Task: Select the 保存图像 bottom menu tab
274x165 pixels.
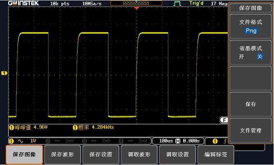Action: [25, 155]
